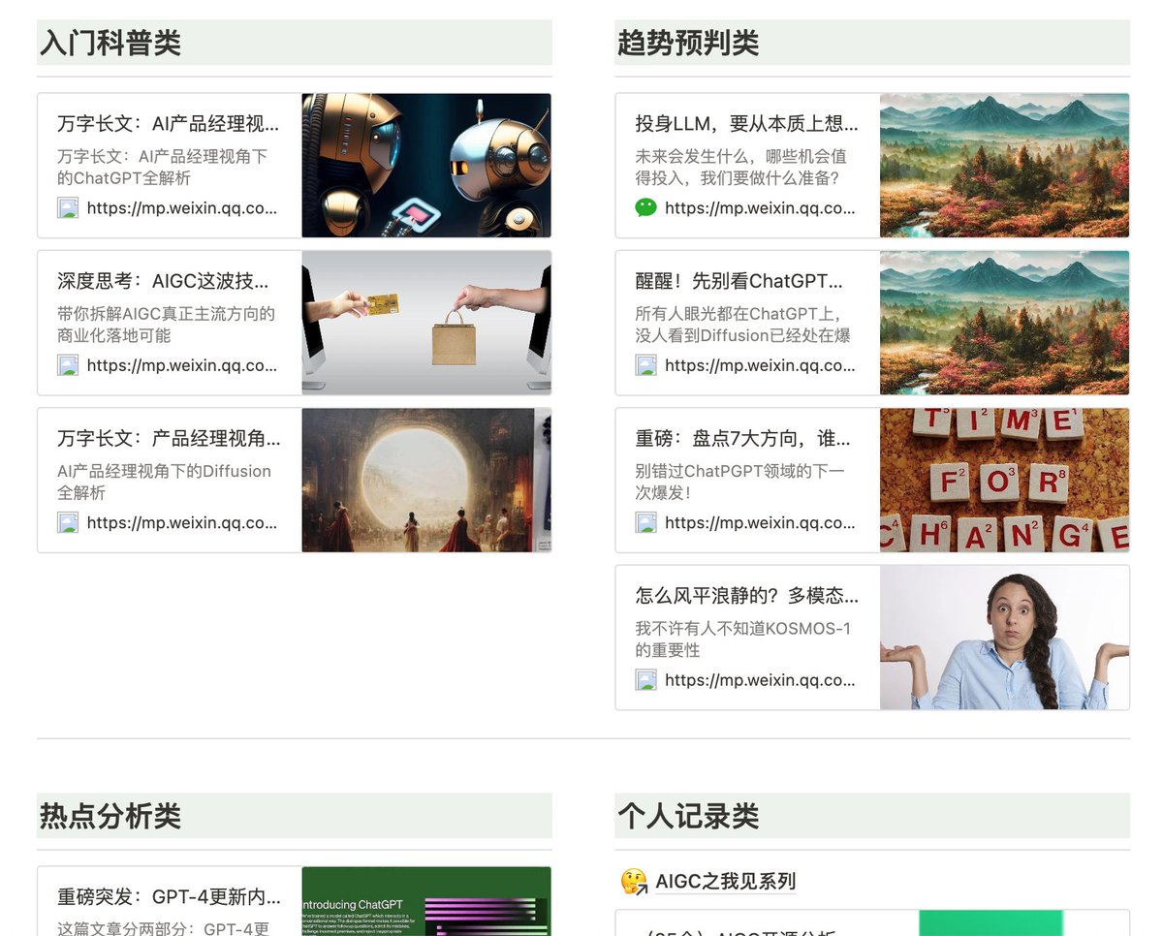Click description 我不许有人不知道KOSMOS-1的重要性
The width and height of the screenshot is (1163, 936).
(x=742, y=640)
